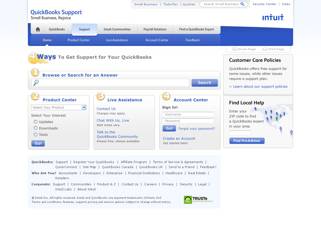Click the Create an Account link
The width and height of the screenshot is (321, 236).
[179, 138]
